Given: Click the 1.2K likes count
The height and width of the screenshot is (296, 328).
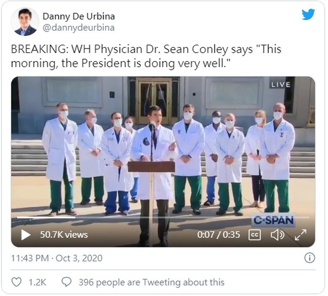Looking at the screenshot, I should click(x=37, y=282).
